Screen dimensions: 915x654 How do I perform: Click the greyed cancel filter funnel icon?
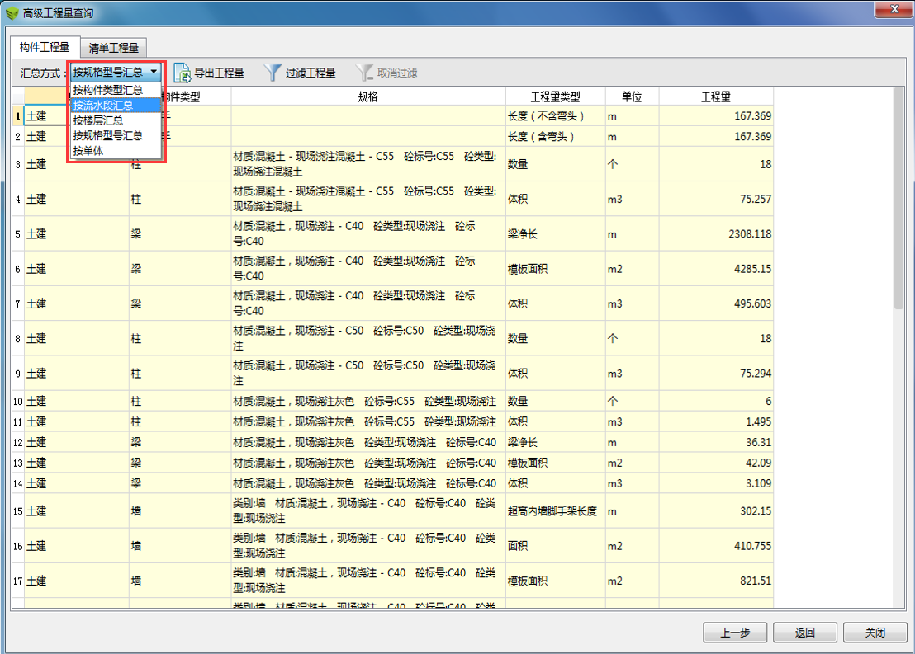point(364,73)
